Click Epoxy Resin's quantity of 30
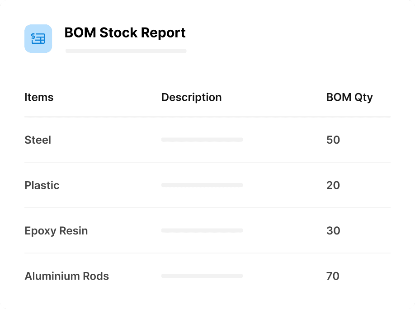 [333, 231]
